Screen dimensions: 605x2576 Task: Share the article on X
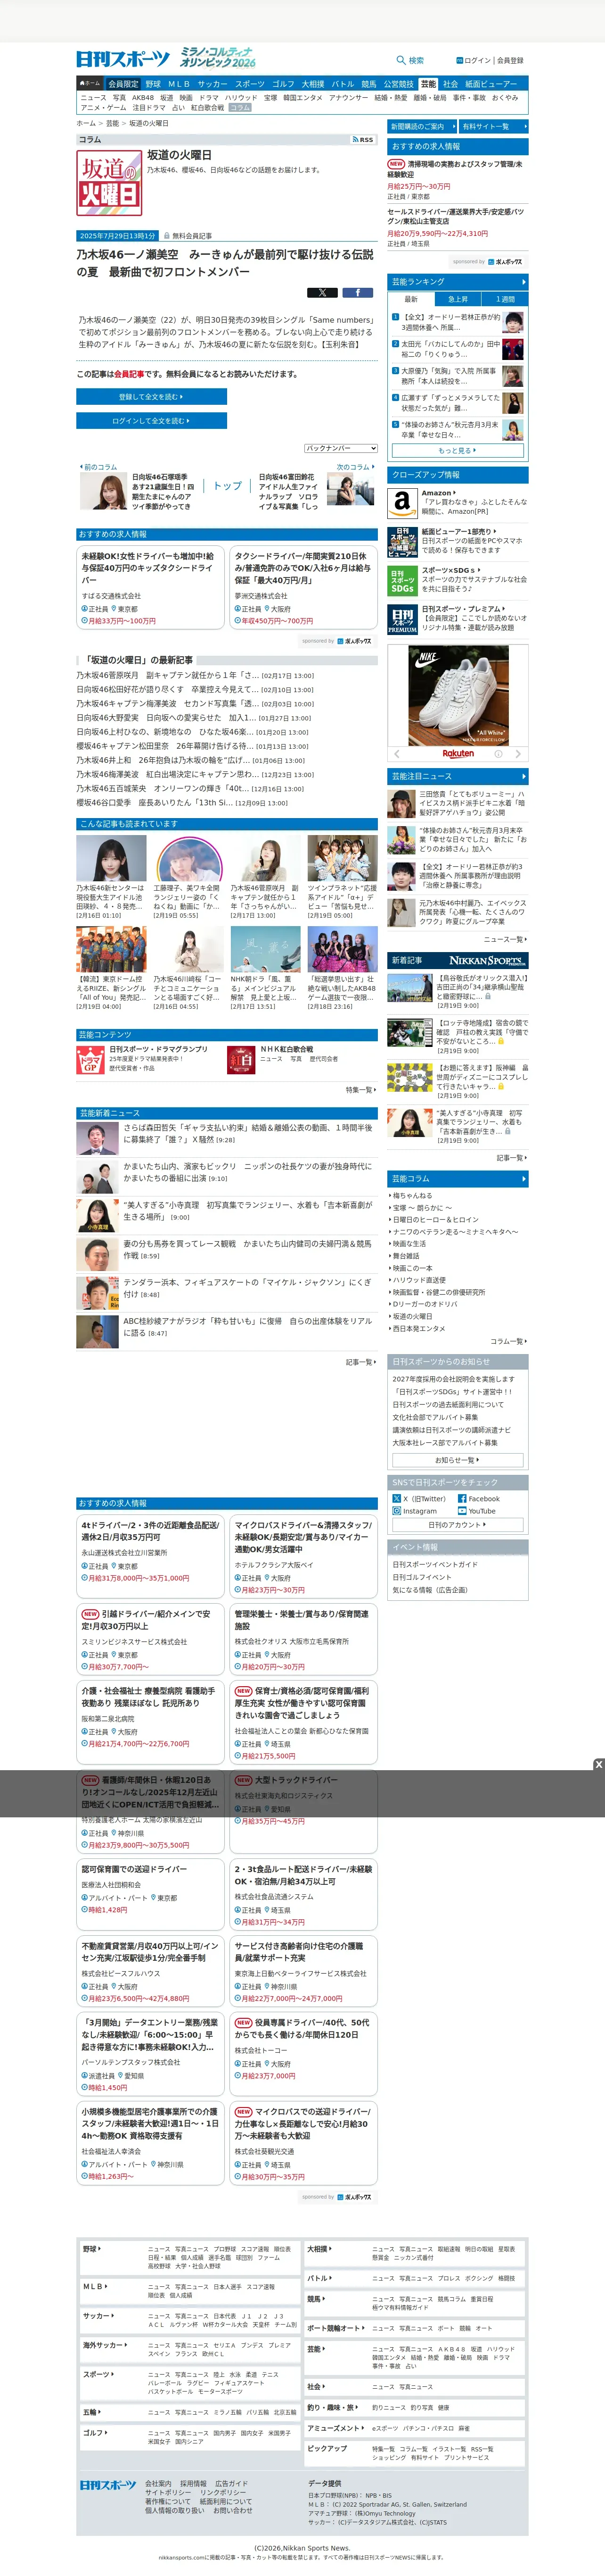coord(322,293)
